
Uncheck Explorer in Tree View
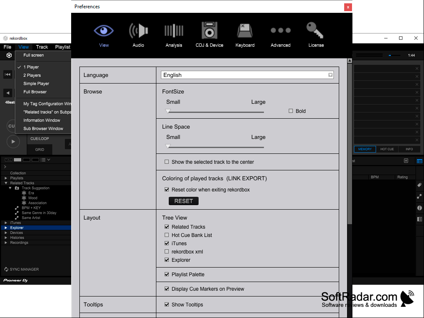(167, 260)
